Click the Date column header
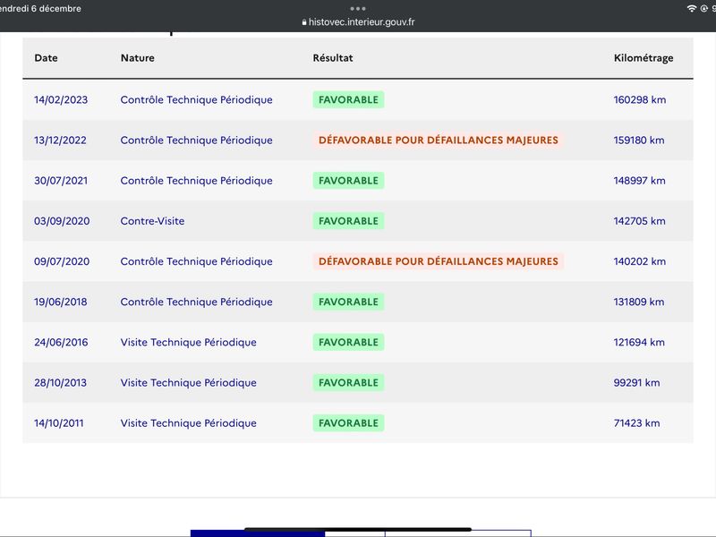The width and height of the screenshot is (716, 537). (46, 58)
